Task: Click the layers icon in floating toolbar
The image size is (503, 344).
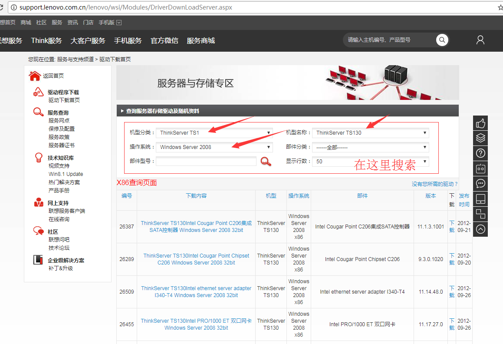Action: coord(480,138)
